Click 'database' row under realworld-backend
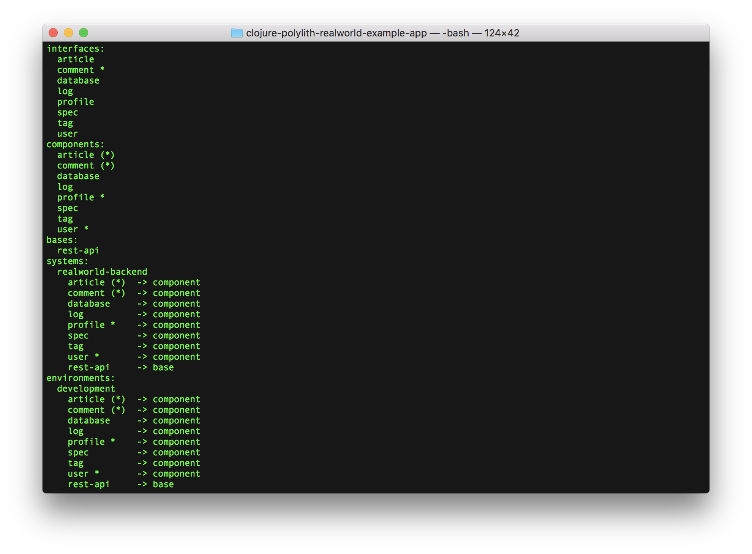Screen dimensions: 752x554 tap(89, 304)
